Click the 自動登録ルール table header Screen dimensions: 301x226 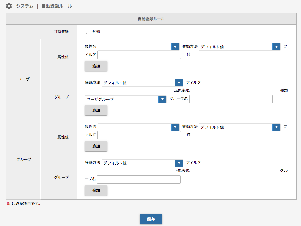click(x=151, y=19)
